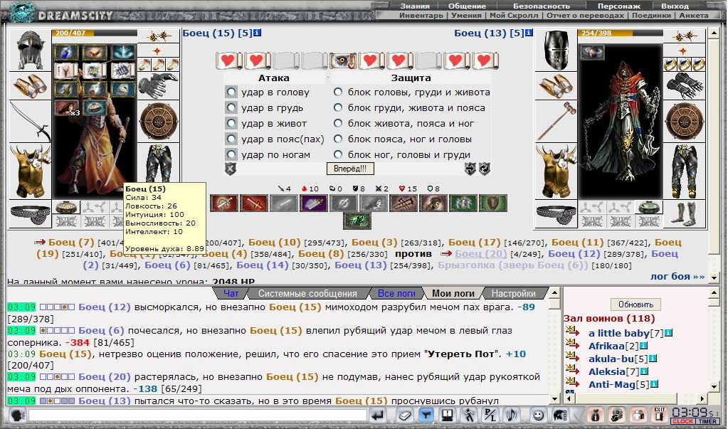Click the 200/407 health bar
Image resolution: width=728 pixels, height=429 pixels.
pyautogui.click(x=95, y=33)
